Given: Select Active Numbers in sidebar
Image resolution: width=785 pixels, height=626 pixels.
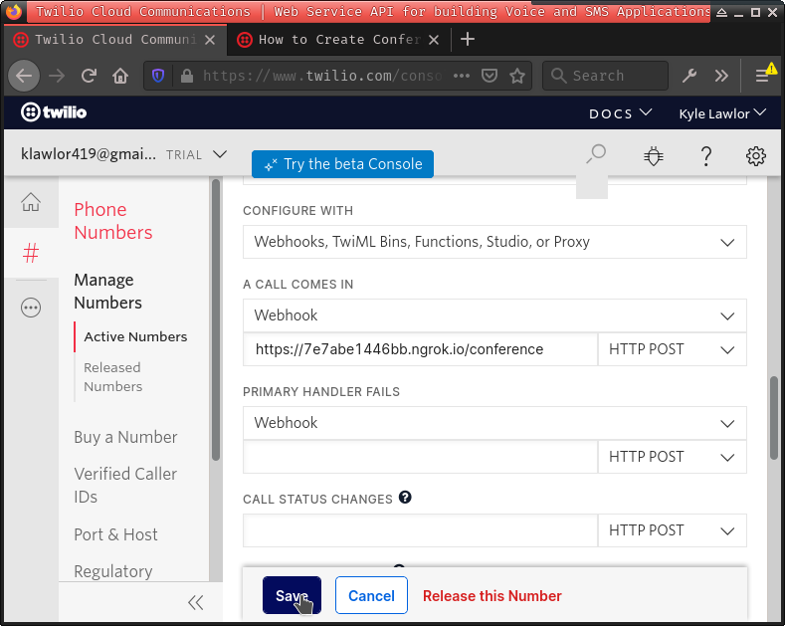Looking at the screenshot, I should pos(135,336).
